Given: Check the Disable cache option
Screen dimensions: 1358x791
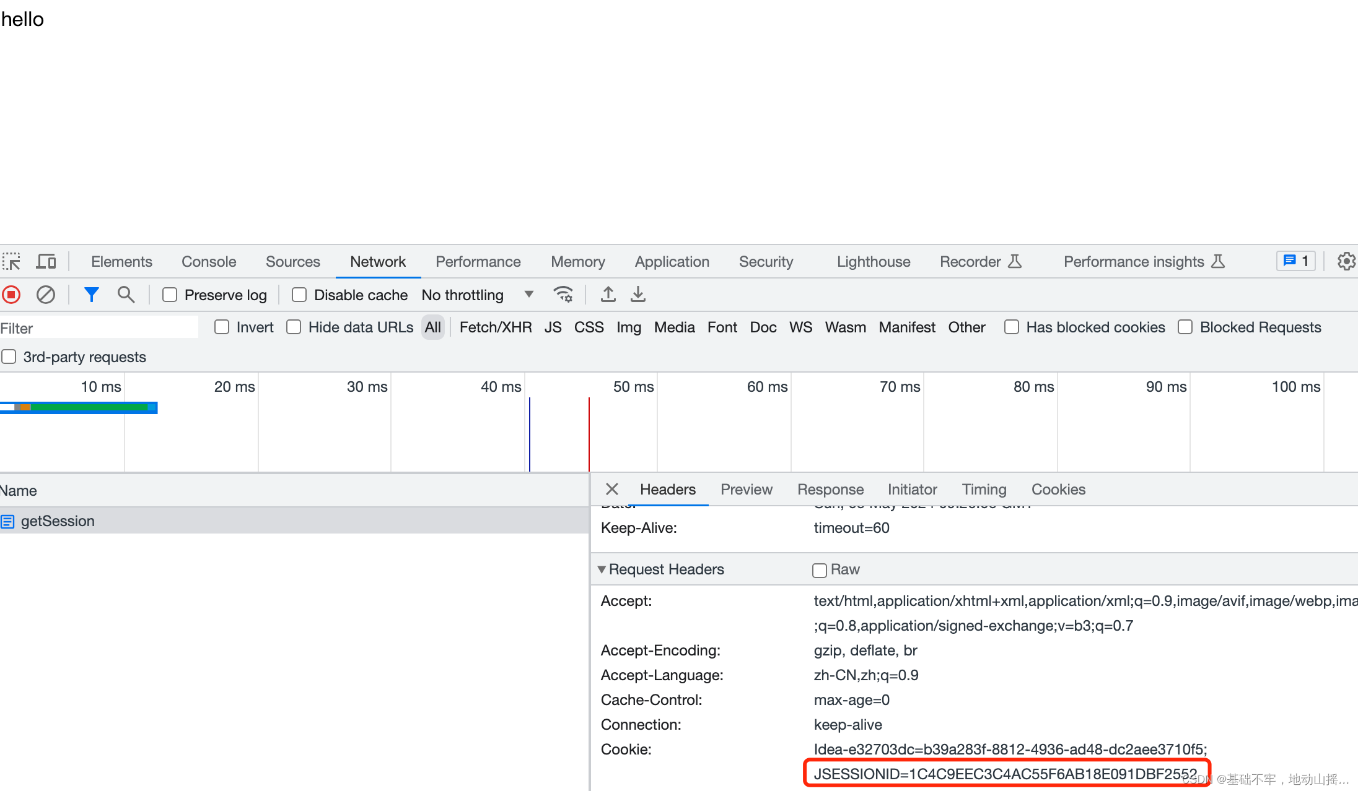Looking at the screenshot, I should coord(299,295).
